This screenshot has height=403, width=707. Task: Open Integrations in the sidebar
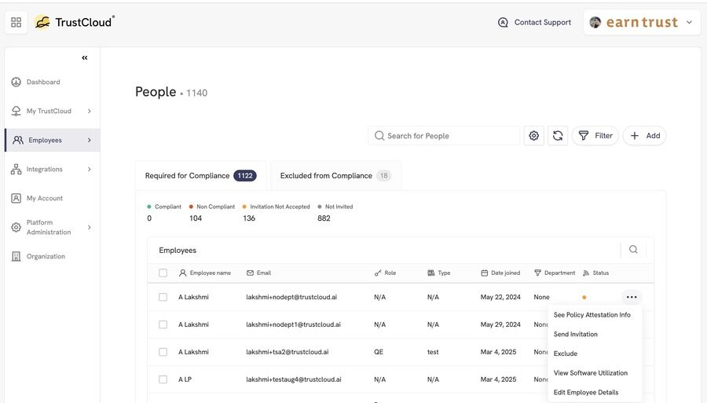[44, 169]
